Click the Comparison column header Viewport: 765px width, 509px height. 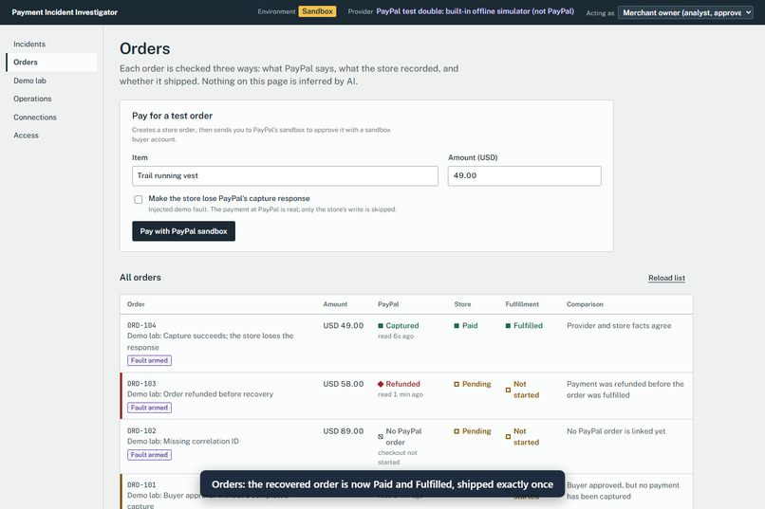[585, 304]
